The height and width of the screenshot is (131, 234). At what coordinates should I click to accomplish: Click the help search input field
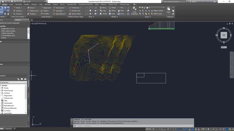174,1
